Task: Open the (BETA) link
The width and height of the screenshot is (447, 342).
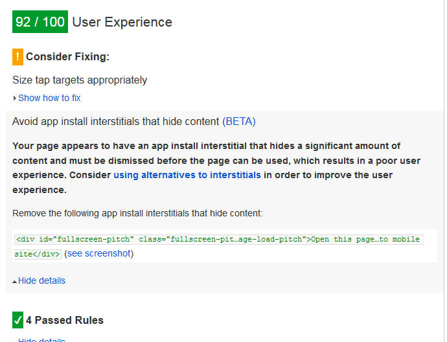Action: (239, 121)
